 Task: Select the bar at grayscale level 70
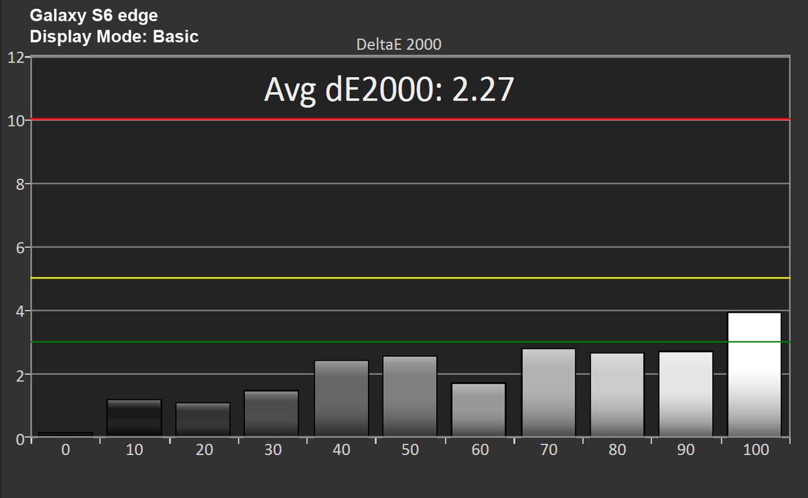548,392
